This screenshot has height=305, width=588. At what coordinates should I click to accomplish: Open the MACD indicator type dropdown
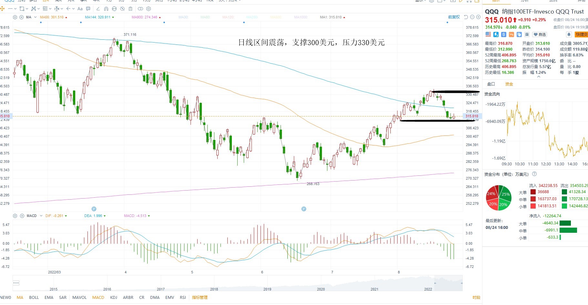pyautogui.click(x=41, y=216)
